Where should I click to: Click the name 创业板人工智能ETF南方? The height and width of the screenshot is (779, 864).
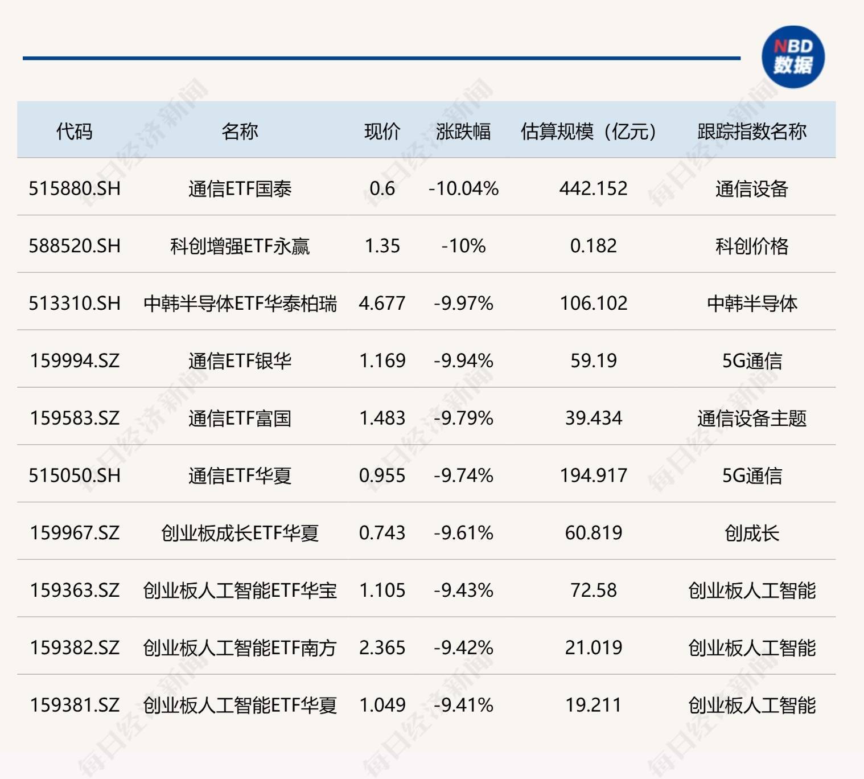click(240, 648)
